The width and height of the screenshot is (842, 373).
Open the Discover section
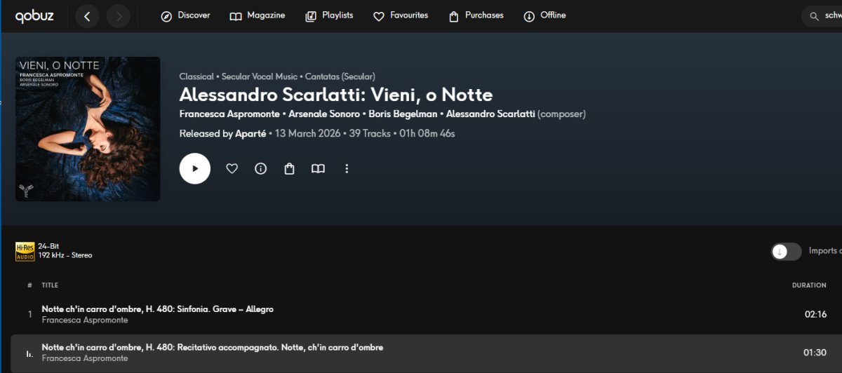[x=185, y=15]
